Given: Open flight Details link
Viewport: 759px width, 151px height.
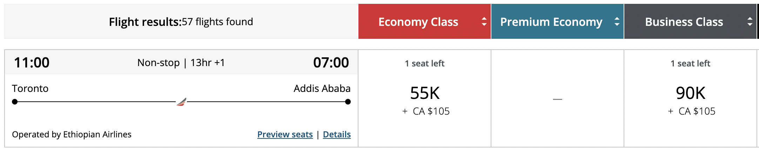Looking at the screenshot, I should coord(337,135).
